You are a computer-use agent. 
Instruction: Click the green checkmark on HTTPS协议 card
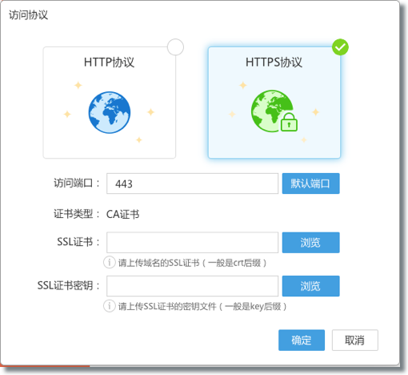click(340, 47)
